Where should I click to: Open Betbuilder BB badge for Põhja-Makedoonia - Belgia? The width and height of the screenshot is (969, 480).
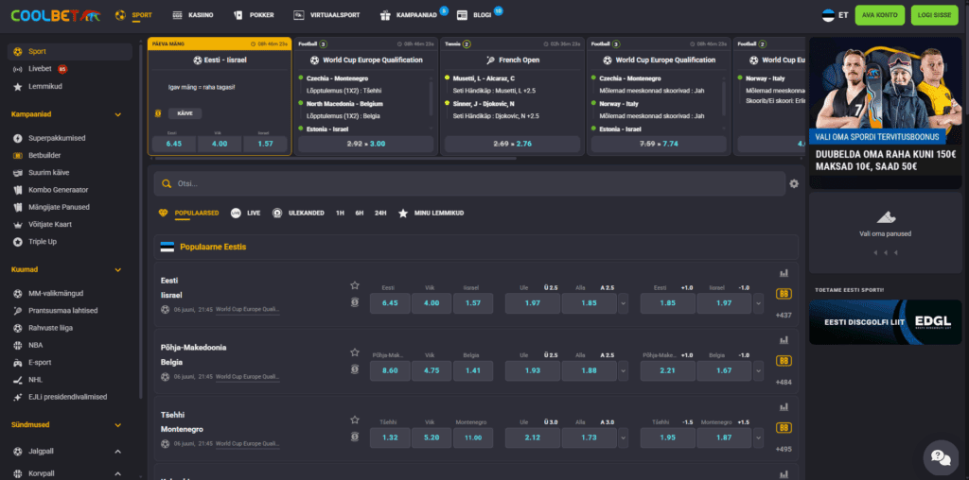pos(784,361)
